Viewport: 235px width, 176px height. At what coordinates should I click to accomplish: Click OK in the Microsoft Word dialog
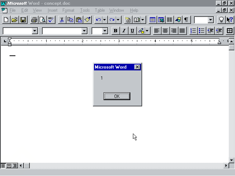tap(117, 96)
